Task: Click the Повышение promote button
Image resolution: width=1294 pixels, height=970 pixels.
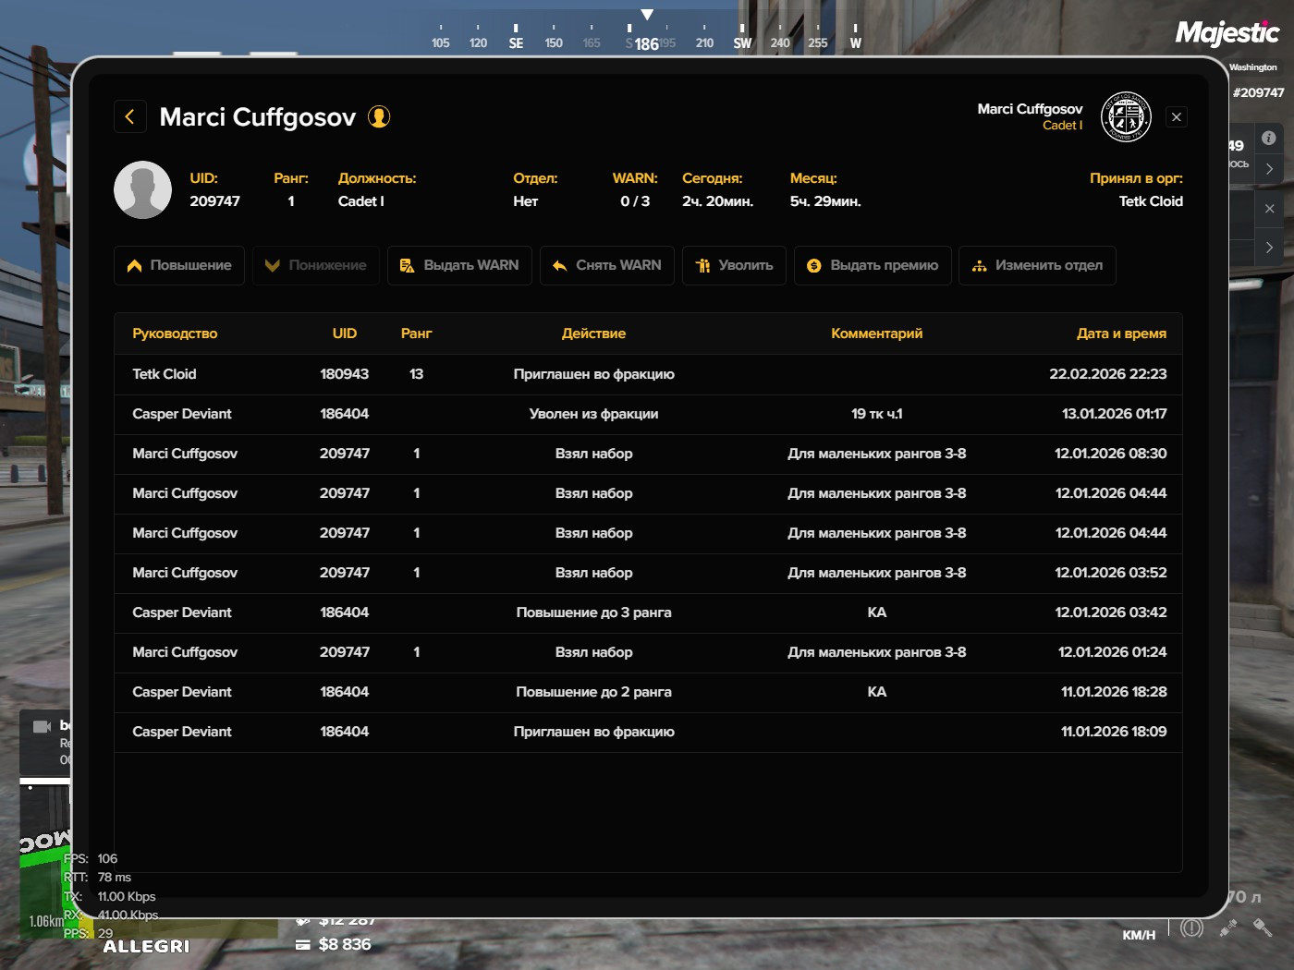Action: coord(179,265)
